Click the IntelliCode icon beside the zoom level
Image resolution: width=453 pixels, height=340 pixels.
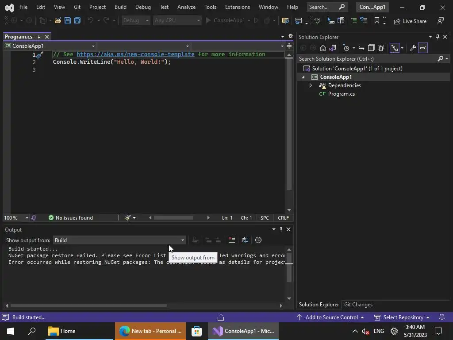34,218
